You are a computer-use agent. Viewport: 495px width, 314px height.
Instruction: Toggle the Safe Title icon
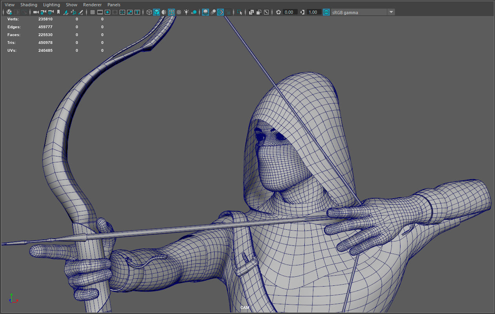pyautogui.click(x=137, y=12)
